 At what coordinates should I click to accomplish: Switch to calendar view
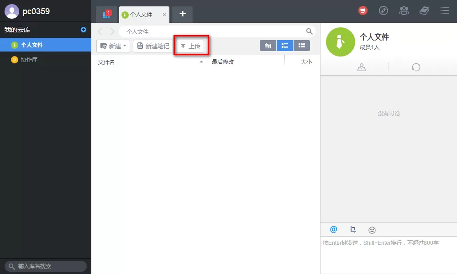pyautogui.click(x=268, y=46)
